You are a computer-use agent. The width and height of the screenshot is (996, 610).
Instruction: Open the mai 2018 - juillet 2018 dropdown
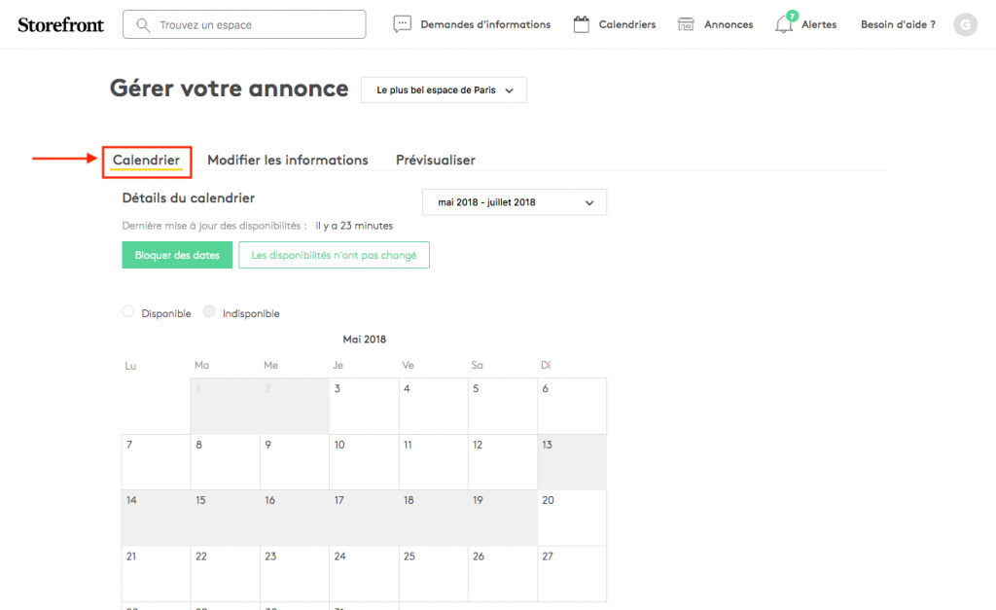click(515, 202)
